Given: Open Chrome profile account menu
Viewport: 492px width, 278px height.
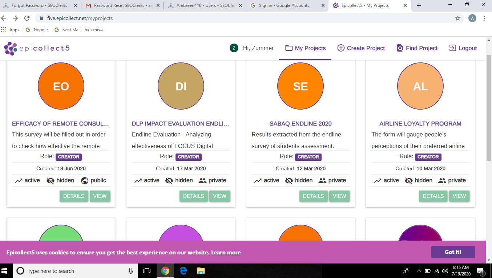Looking at the screenshot, I should (x=472, y=18).
